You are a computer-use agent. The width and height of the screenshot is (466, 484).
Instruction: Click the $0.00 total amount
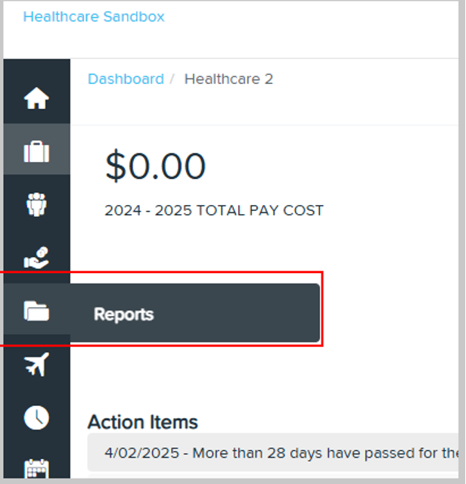click(x=155, y=166)
